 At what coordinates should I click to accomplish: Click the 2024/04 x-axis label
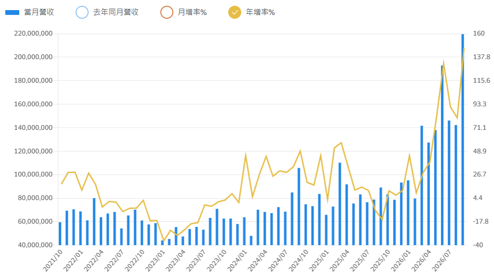[x=258, y=261]
